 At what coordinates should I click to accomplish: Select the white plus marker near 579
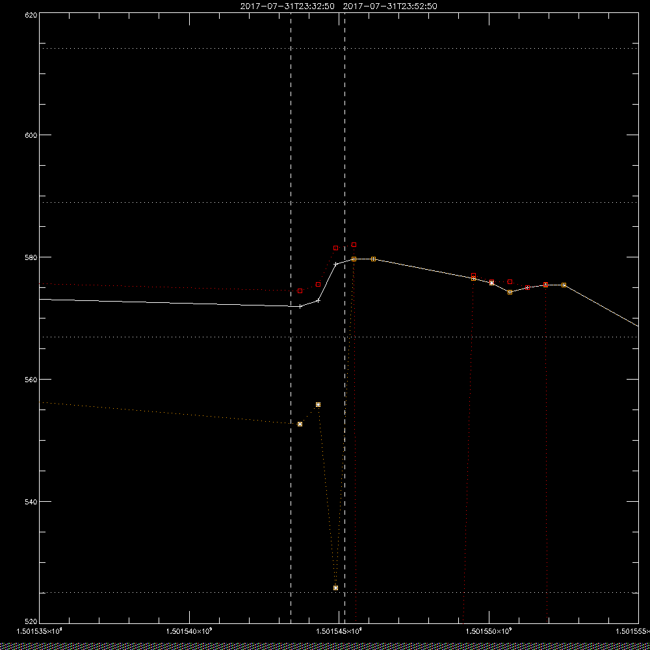click(336, 264)
